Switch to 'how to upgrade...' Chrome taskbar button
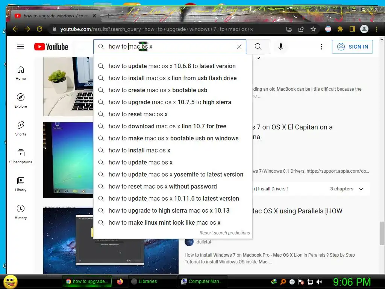The width and height of the screenshot is (385, 289). pyautogui.click(x=87, y=281)
